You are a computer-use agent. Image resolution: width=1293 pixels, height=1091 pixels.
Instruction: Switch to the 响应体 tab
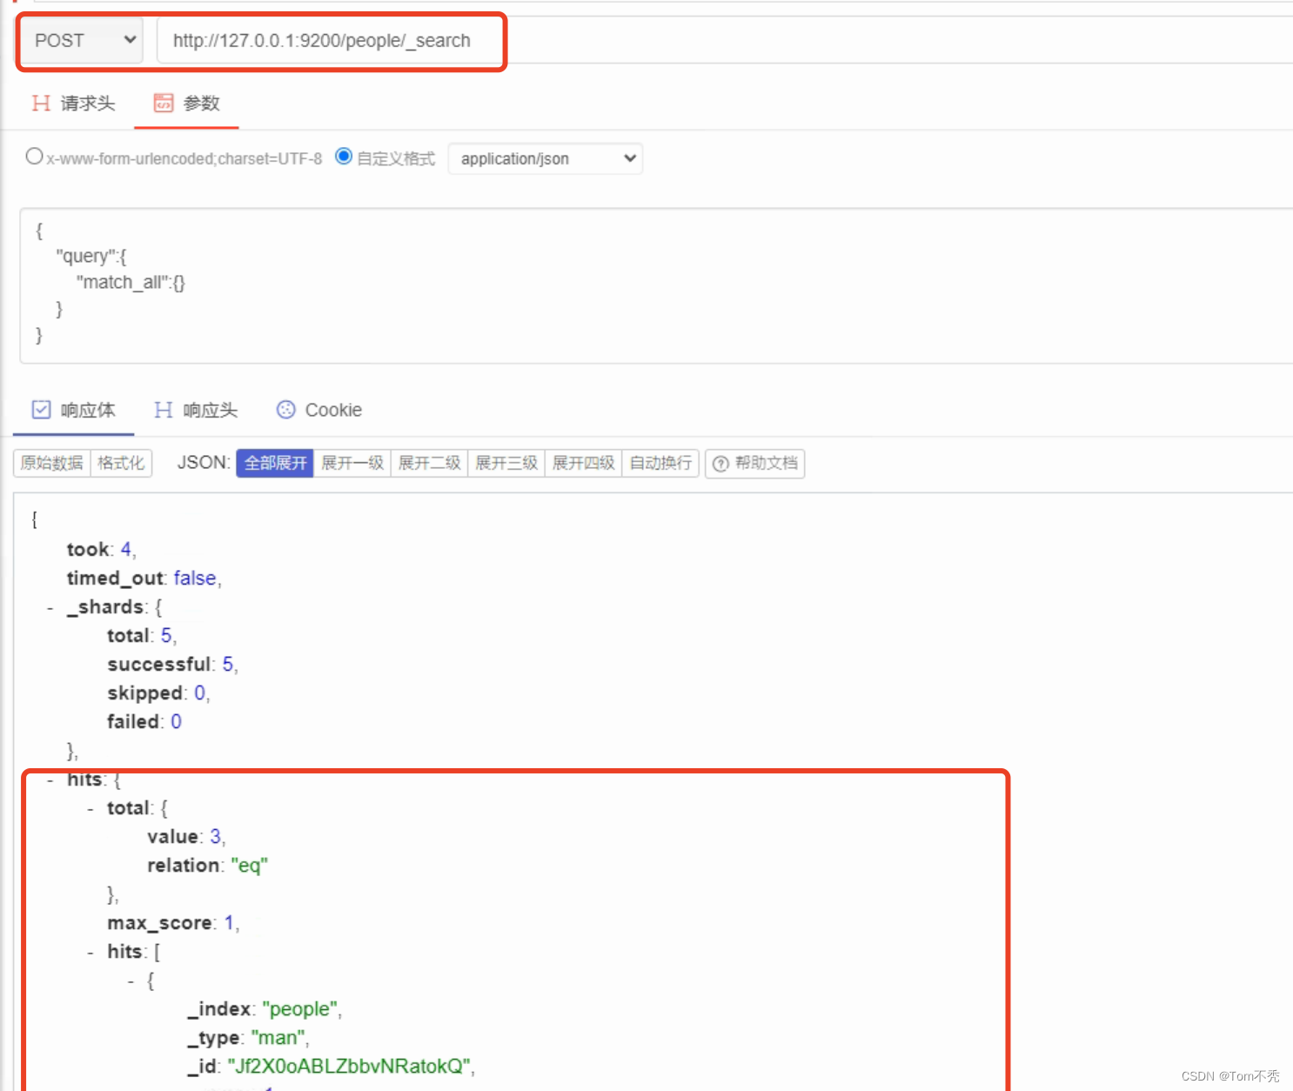(73, 410)
